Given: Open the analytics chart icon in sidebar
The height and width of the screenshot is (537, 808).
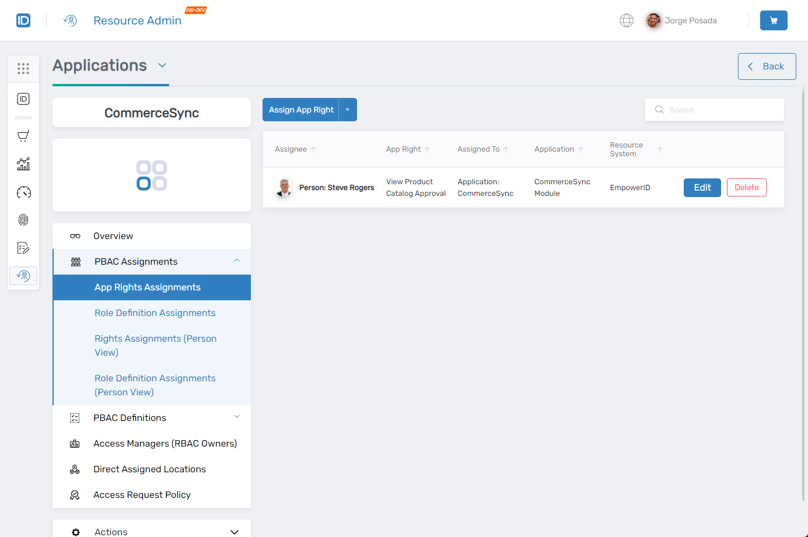Looking at the screenshot, I should tap(23, 164).
